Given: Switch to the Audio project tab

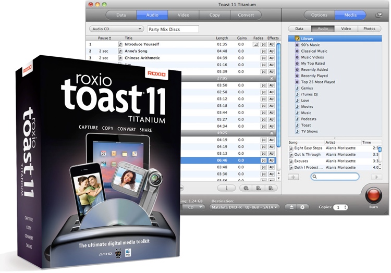Looking at the screenshot, I should tap(152, 15).
